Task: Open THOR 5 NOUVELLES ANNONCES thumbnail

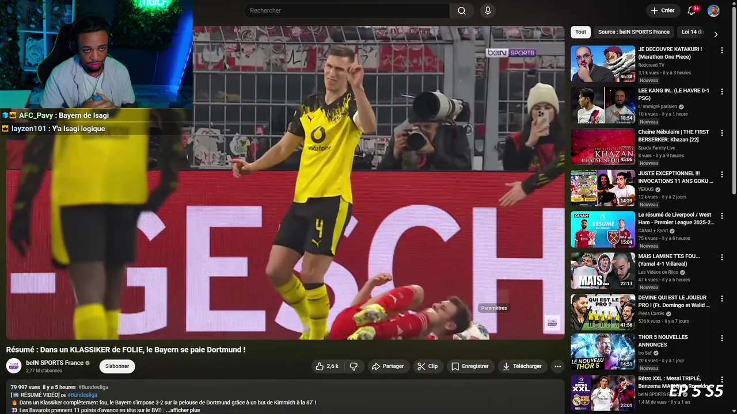Action: pyautogui.click(x=603, y=352)
